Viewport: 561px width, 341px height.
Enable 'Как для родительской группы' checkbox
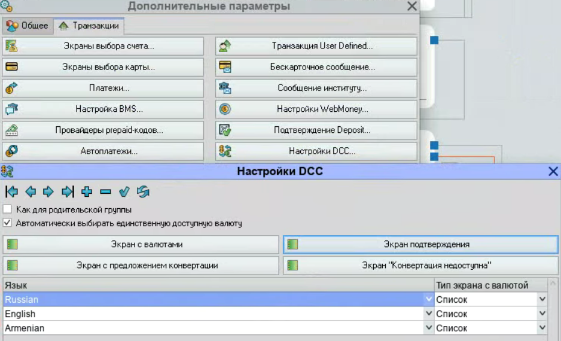click(7, 209)
